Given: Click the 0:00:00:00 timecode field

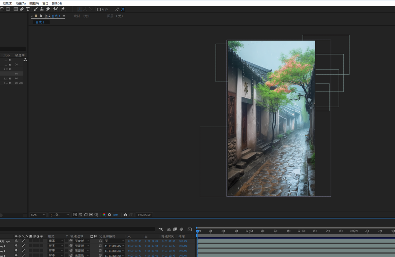Looking at the screenshot, I should tap(144, 215).
